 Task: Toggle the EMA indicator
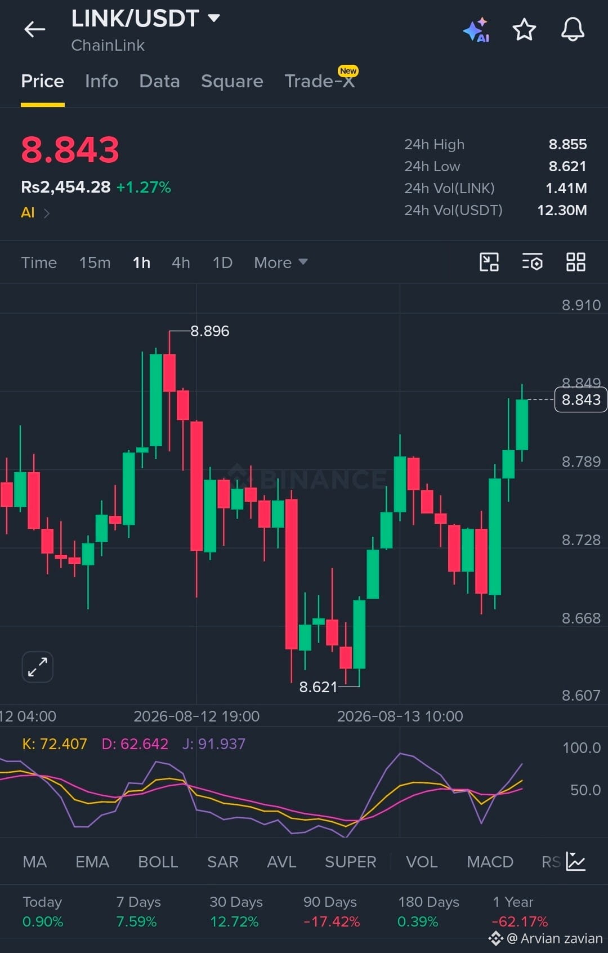92,862
